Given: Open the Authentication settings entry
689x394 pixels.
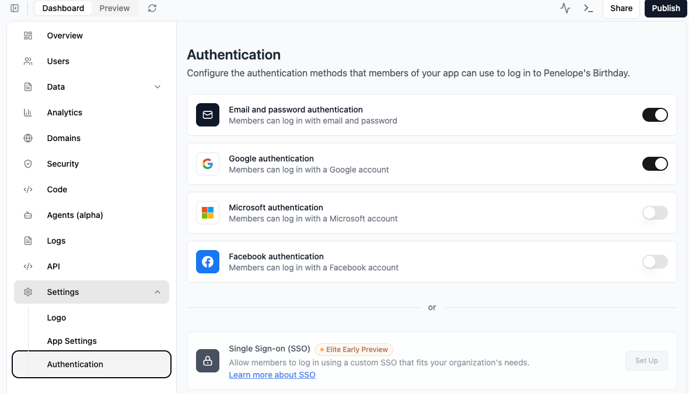Looking at the screenshot, I should (75, 364).
